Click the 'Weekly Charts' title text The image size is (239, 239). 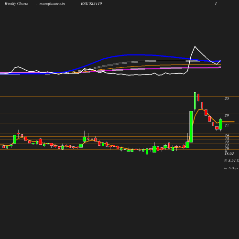(x=16, y=4)
